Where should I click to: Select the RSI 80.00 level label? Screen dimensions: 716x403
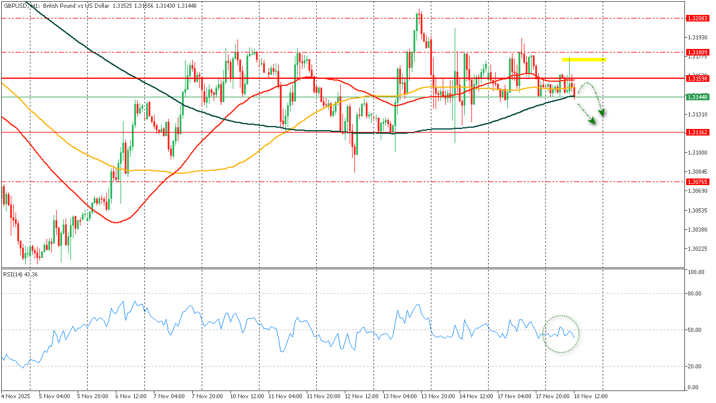coord(695,294)
